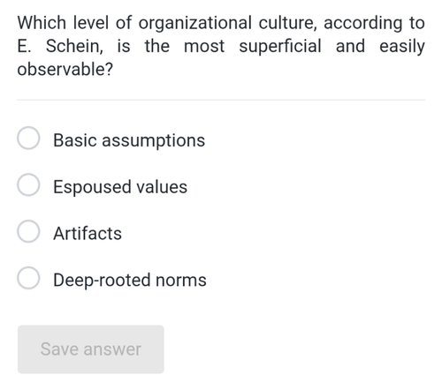The image size is (442, 383).
Task: Click the divider line under the question
Action: [x=221, y=100]
